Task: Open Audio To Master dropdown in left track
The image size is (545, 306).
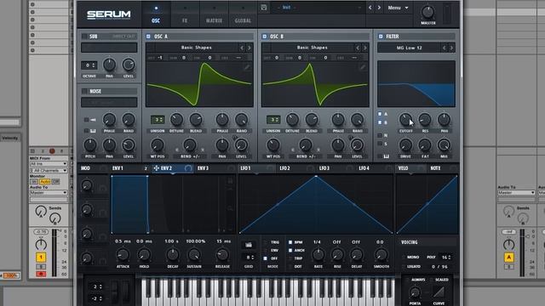Action: point(49,193)
